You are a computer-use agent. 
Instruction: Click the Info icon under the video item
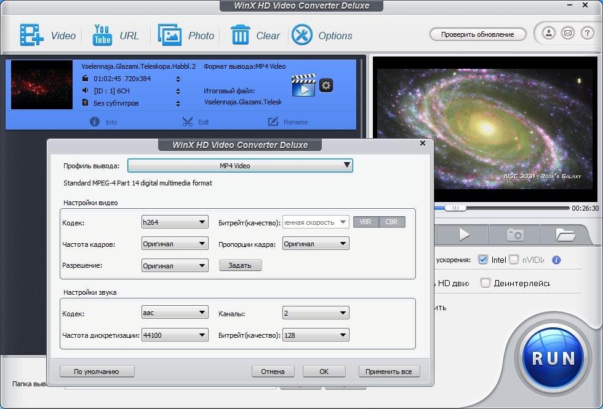coord(95,122)
